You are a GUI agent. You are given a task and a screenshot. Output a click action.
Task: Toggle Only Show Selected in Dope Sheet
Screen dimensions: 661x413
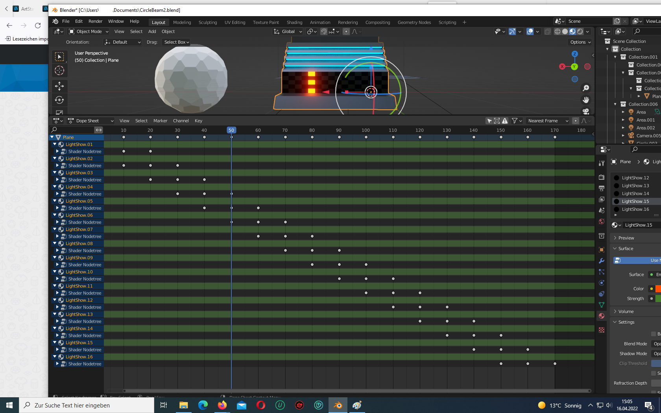click(489, 121)
